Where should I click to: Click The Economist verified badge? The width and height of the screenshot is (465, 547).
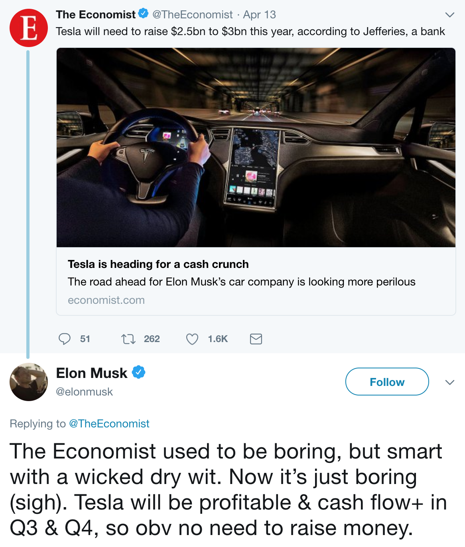point(143,14)
